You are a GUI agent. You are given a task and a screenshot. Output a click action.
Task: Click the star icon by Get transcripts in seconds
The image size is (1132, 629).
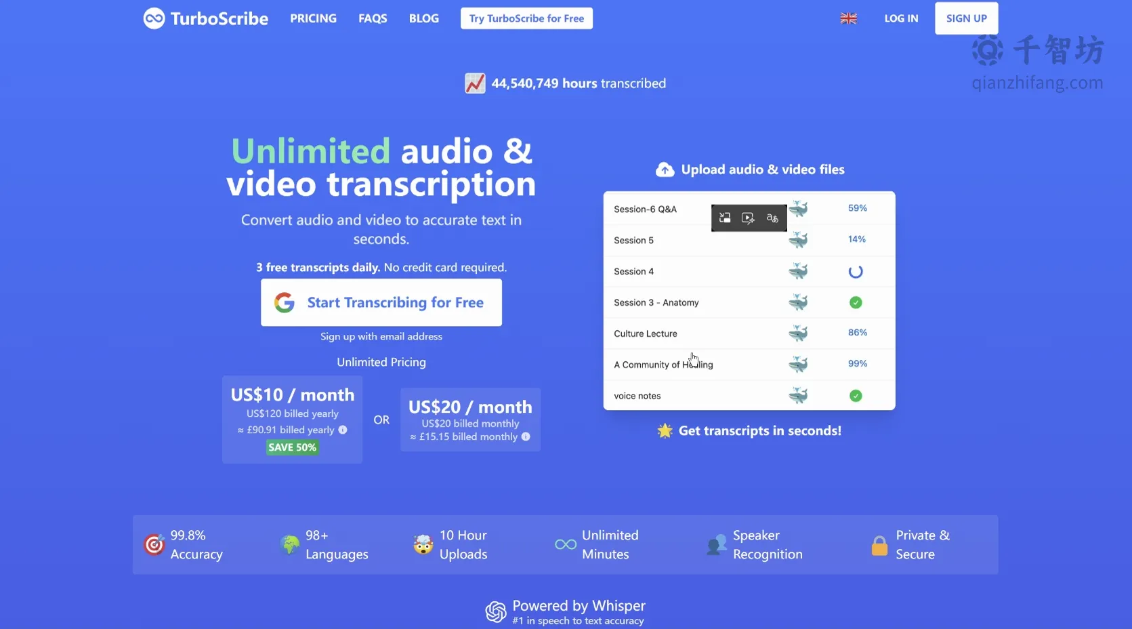665,430
